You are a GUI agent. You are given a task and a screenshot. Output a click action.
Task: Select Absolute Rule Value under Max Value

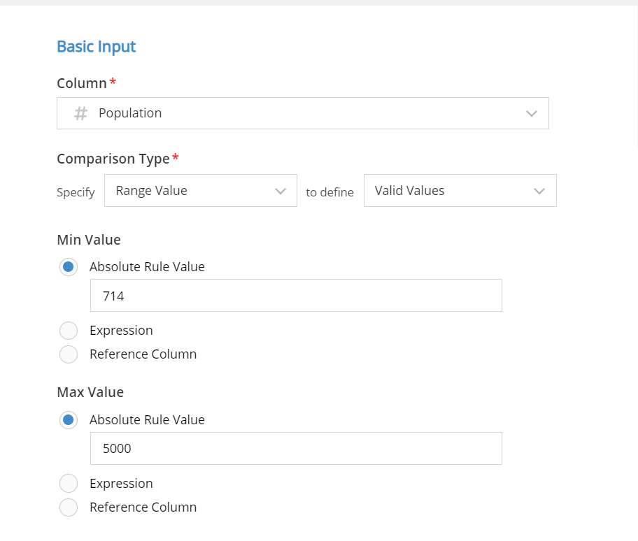[69, 420]
